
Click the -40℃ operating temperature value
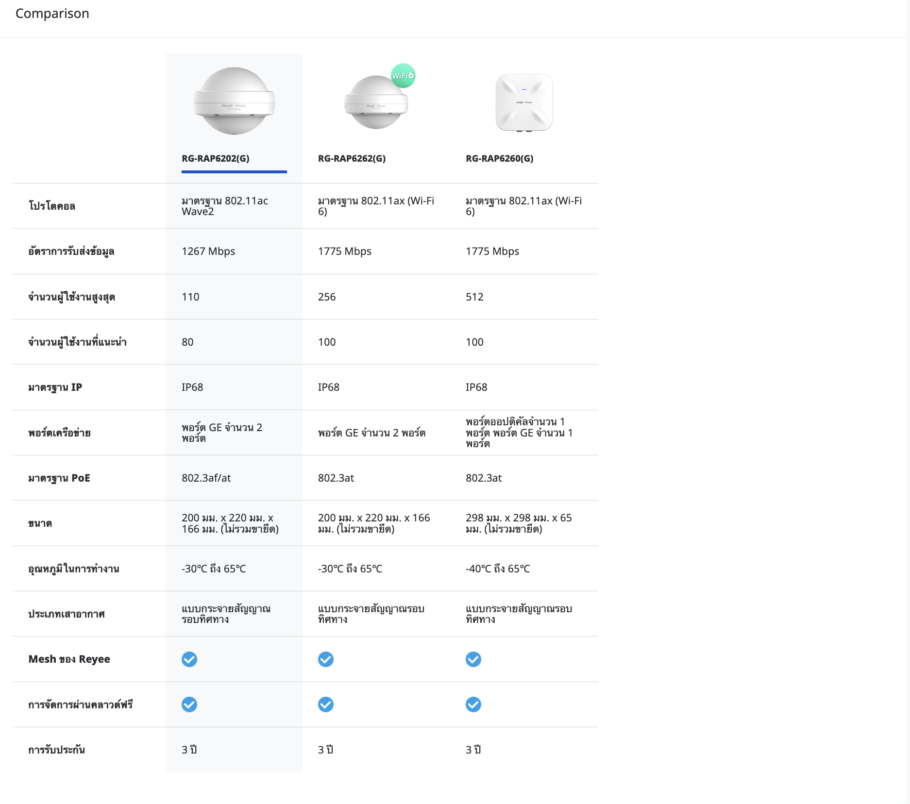coord(498,569)
